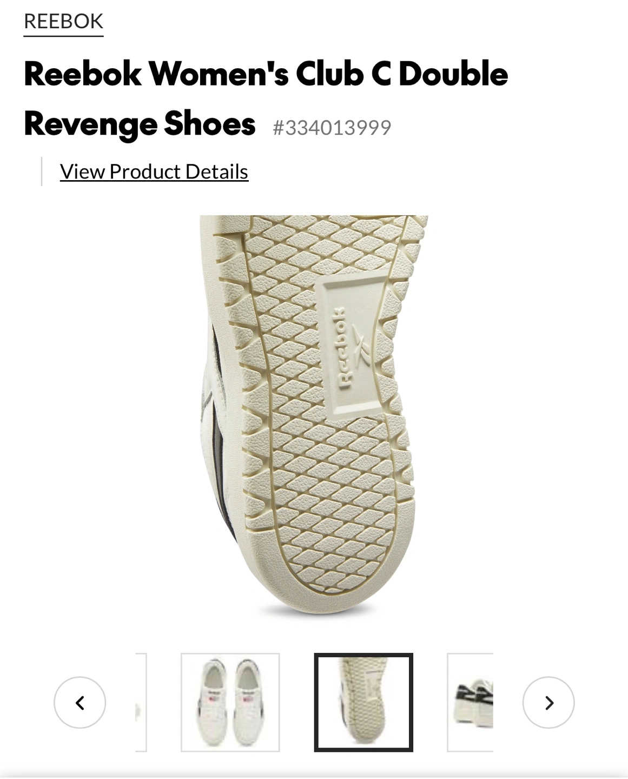Show the previous product image with left chevron
The width and height of the screenshot is (628, 779).
(80, 703)
